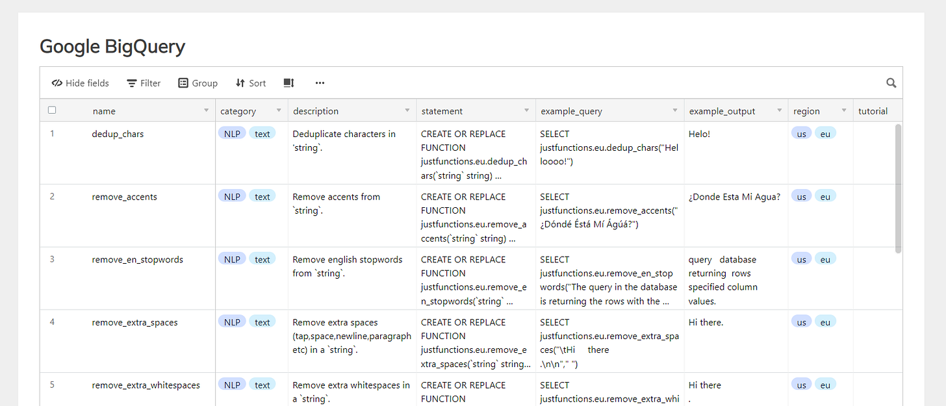Expand the example_output column dropdown arrow
The image size is (946, 406).
click(779, 110)
